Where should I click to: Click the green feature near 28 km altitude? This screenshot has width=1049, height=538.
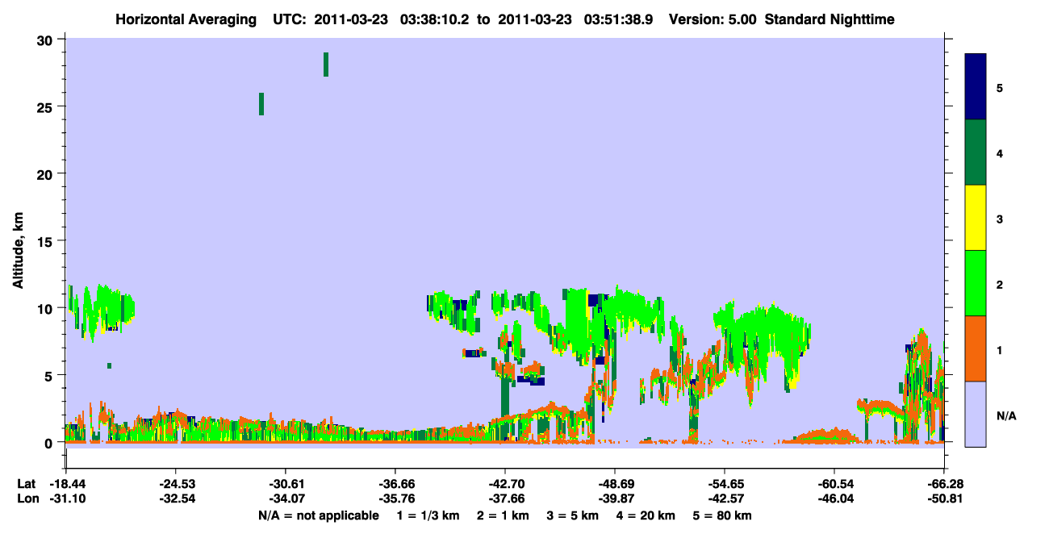326,65
